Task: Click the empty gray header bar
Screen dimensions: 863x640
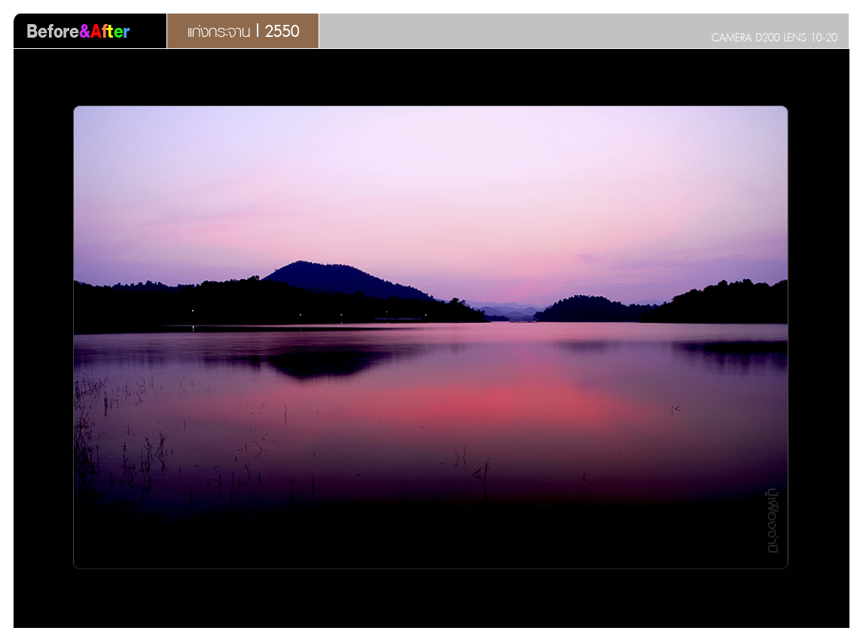Action: click(x=512, y=31)
